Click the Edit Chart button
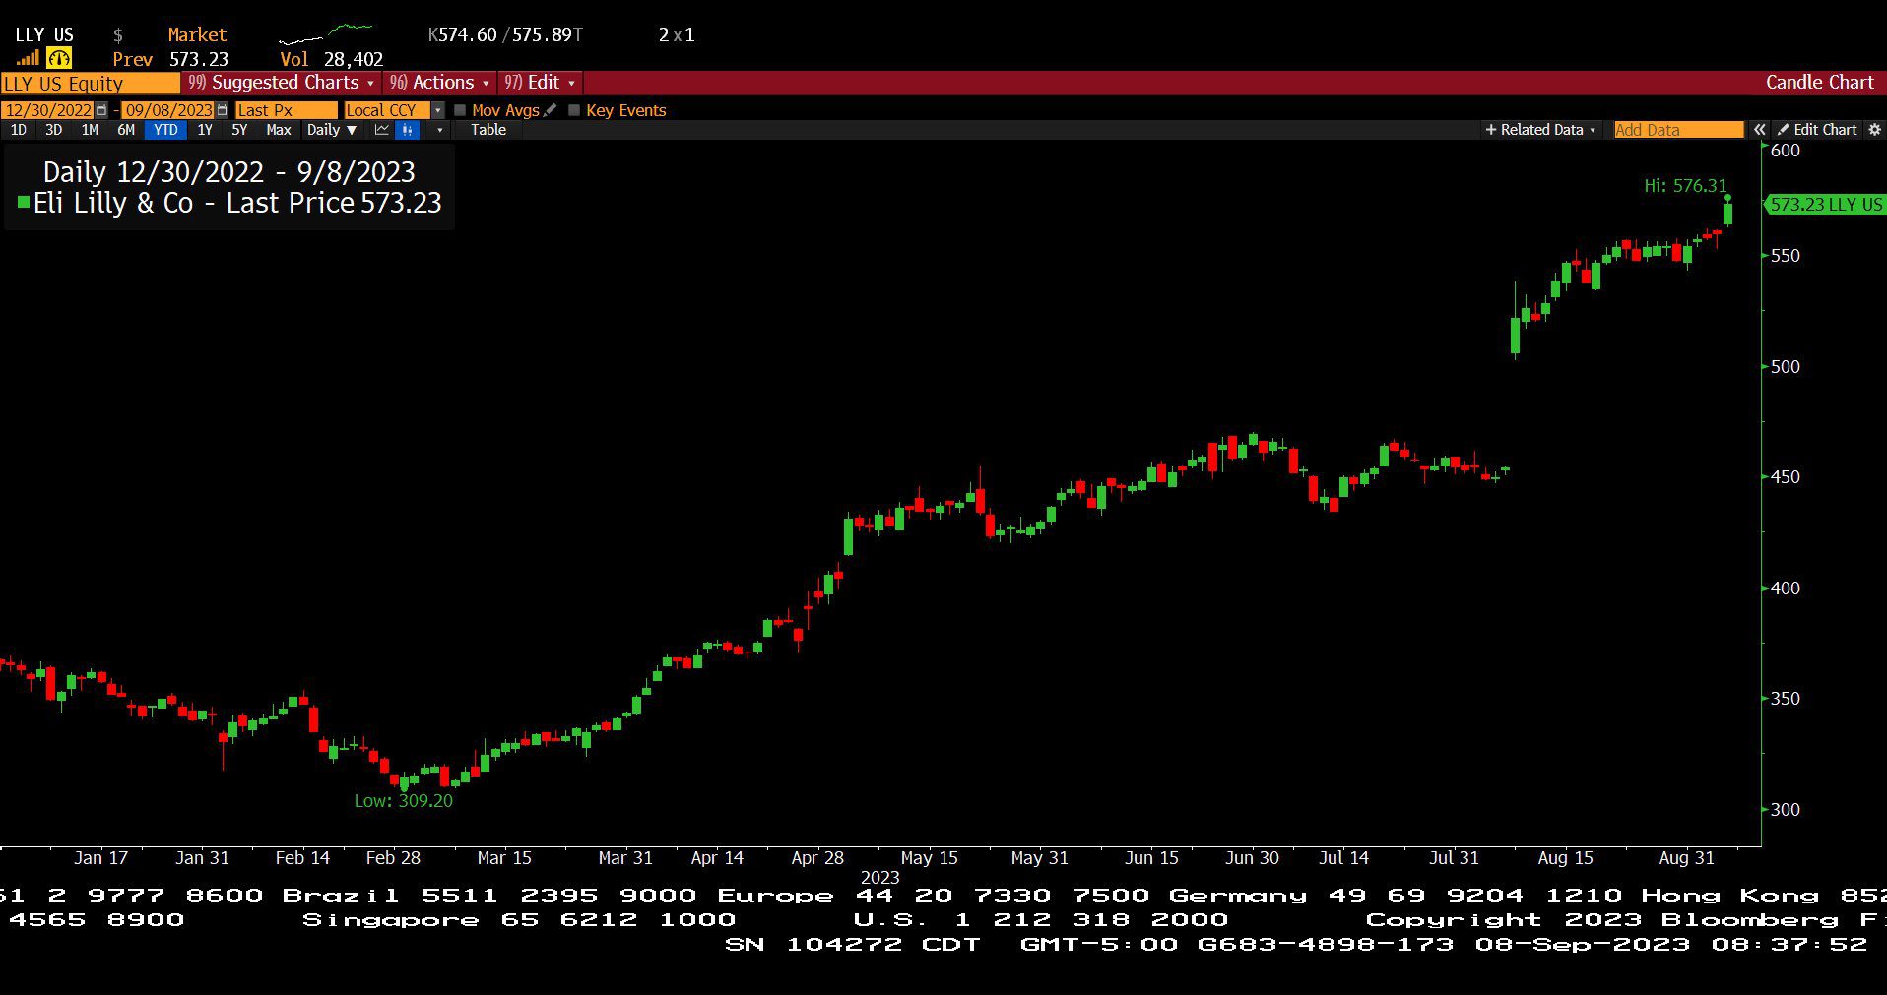 point(1817,130)
